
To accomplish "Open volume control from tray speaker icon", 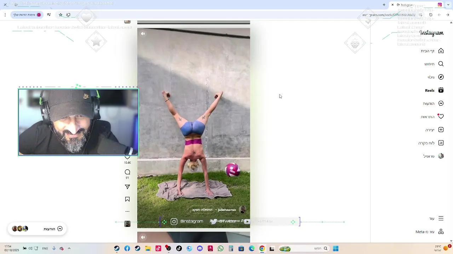I will coord(30,248).
